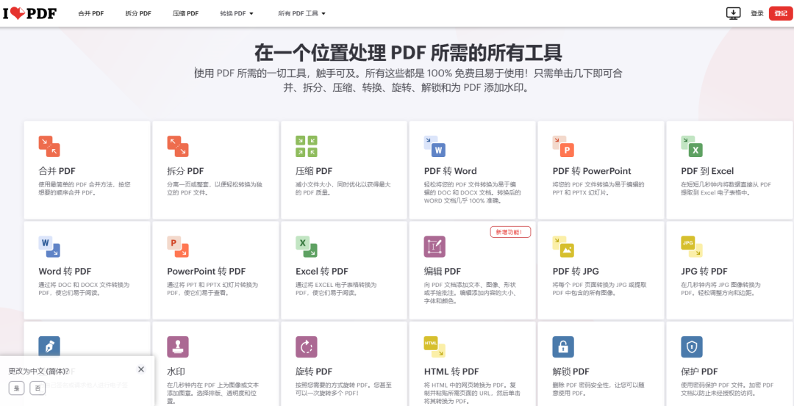Screen dimensions: 794x406
Task: Click the purple 编辑 PDF icon
Action: pyautogui.click(x=434, y=247)
